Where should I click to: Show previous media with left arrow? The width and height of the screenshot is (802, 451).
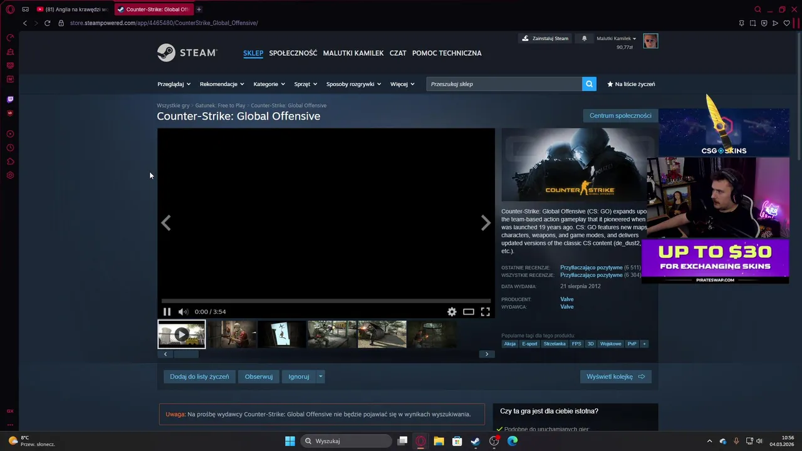click(166, 222)
